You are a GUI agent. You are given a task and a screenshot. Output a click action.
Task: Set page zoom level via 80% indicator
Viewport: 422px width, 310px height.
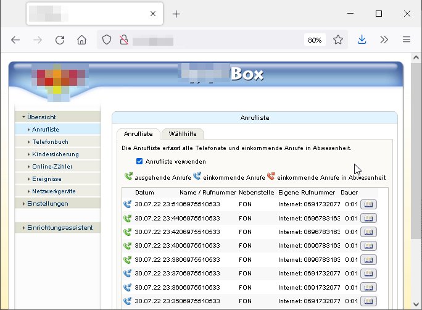point(315,40)
